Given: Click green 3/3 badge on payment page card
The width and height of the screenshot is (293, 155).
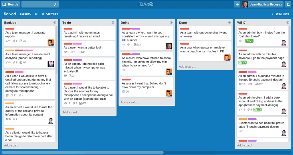Looking at the screenshot, I should 243,62.
